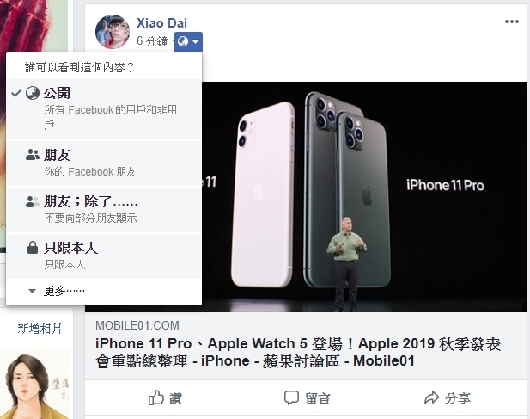This screenshot has width=530, height=419.
Task: Open the three-dot post options menu
Action: tap(512, 22)
